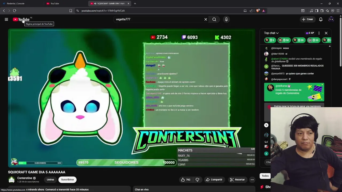The width and height of the screenshot is (342, 192).
Task: Open the YouTube guide hamburger menu
Action: tap(6, 19)
